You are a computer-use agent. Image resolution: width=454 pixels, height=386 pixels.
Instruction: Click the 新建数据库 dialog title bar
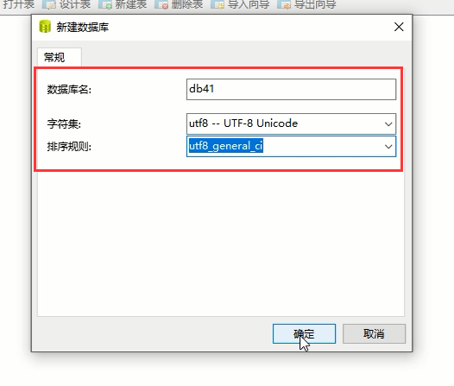pos(222,28)
